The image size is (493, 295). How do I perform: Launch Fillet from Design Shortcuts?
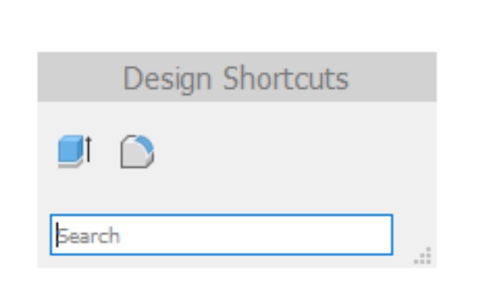[137, 152]
